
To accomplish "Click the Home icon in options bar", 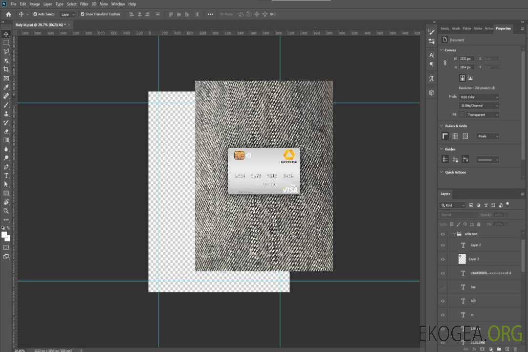I will click(x=8, y=14).
